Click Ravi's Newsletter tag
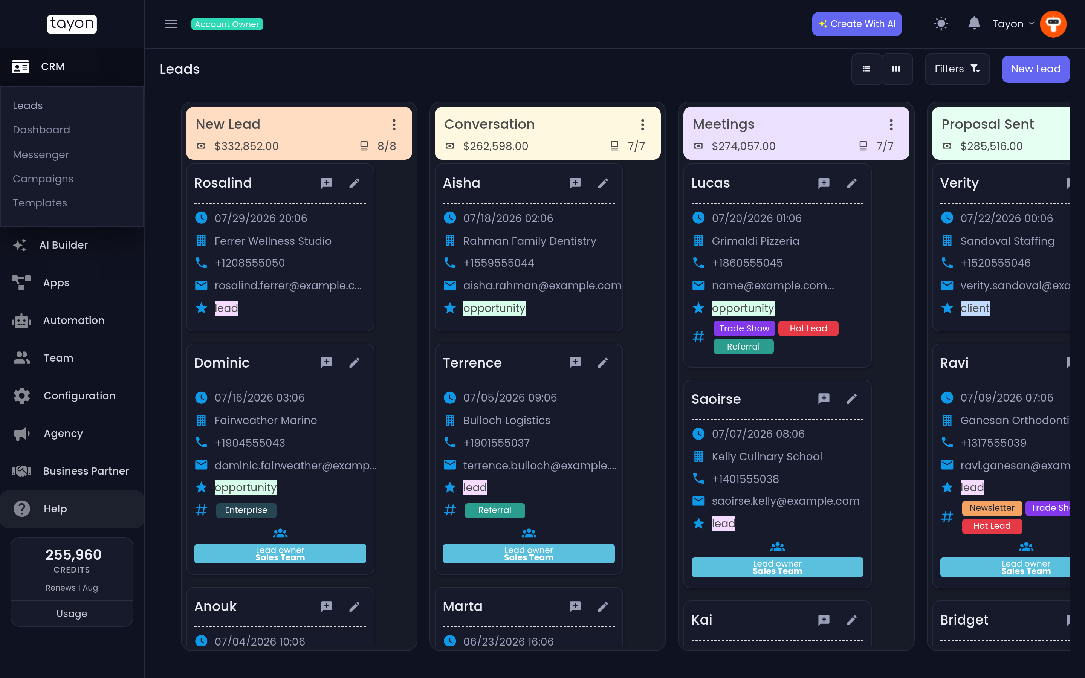 [992, 508]
